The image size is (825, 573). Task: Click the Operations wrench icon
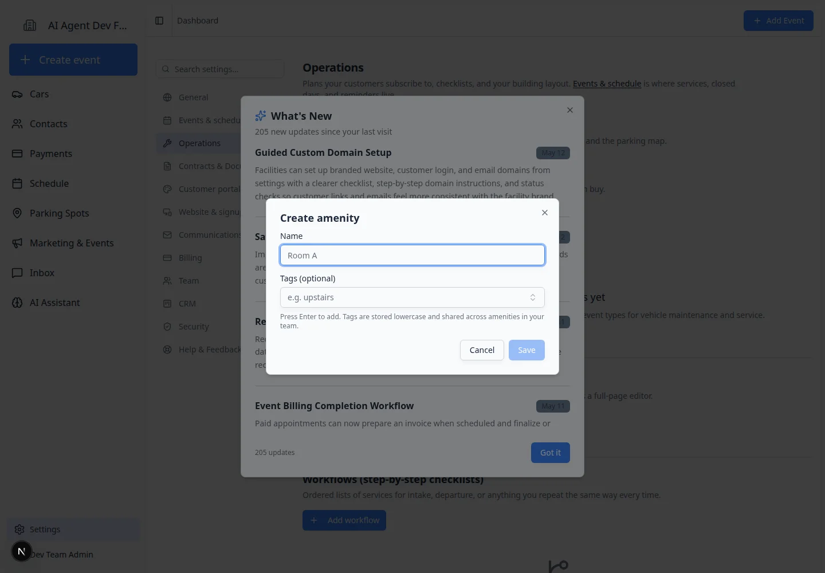[167, 143]
